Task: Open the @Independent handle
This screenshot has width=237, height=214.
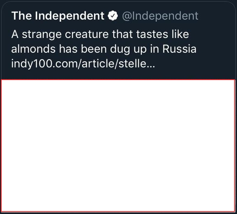Action: pos(160,16)
